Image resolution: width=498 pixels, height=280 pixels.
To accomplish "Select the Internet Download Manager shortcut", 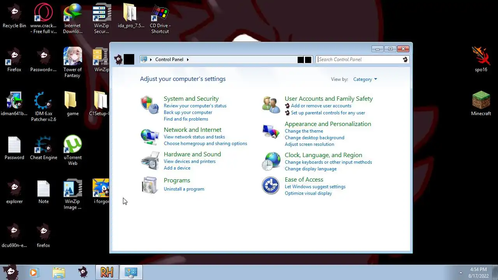I will [73, 18].
